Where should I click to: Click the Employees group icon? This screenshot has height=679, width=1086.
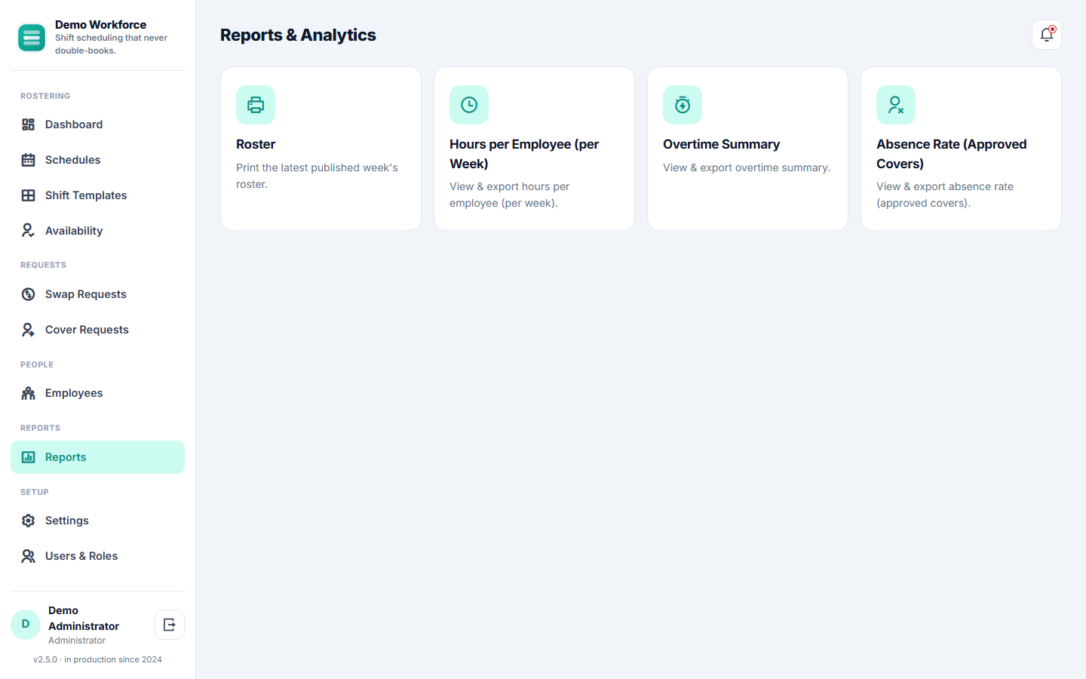(28, 393)
